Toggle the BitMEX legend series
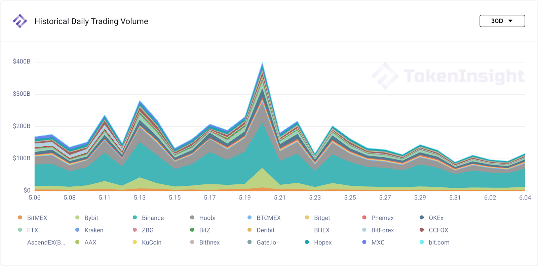 click(x=33, y=218)
